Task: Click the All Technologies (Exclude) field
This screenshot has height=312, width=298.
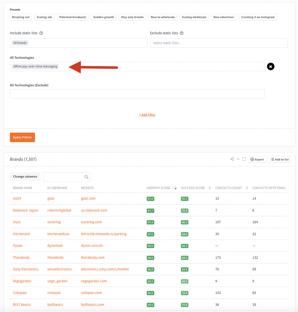Action: pyautogui.click(x=137, y=94)
